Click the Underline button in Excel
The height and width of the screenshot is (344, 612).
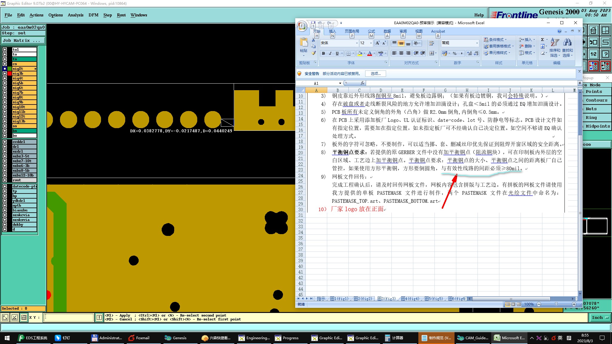[337, 53]
